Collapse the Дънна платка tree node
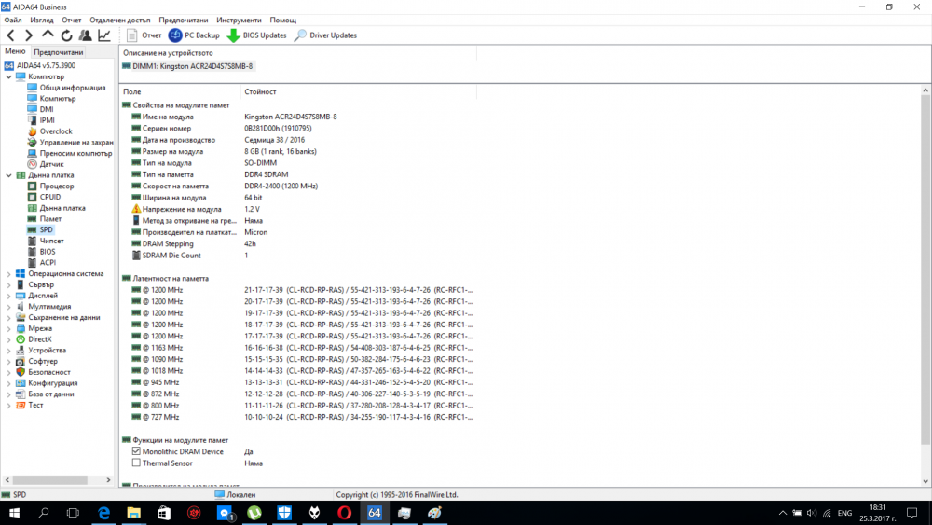932x525 pixels. [x=9, y=175]
